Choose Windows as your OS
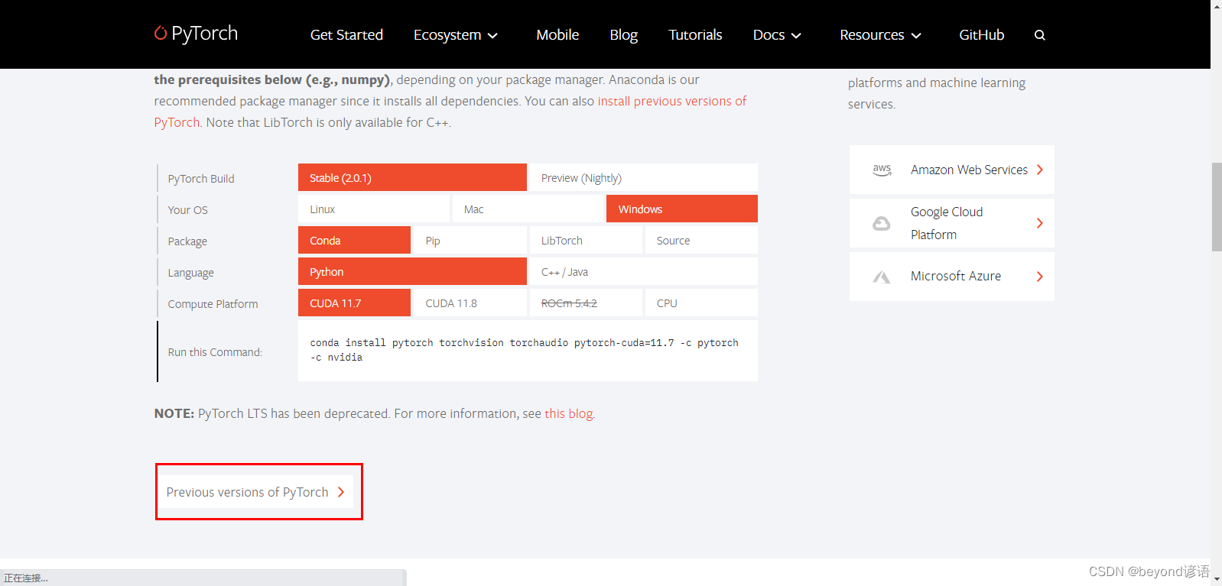 [x=682, y=209]
